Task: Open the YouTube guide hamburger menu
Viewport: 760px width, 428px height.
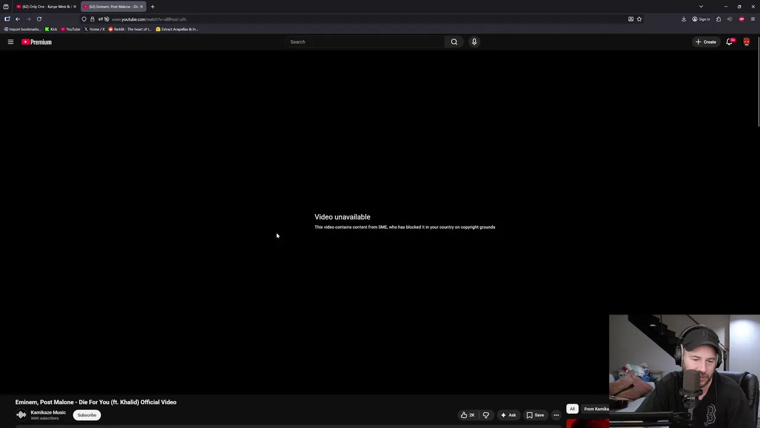Action: tap(10, 42)
